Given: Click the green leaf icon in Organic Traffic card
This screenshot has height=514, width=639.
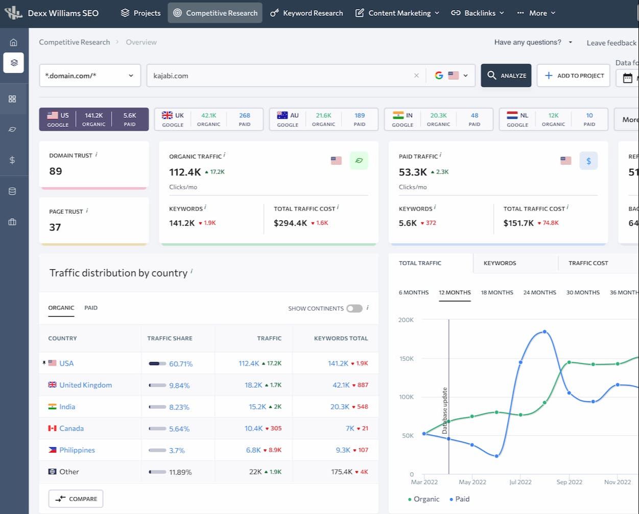Looking at the screenshot, I should pos(359,161).
